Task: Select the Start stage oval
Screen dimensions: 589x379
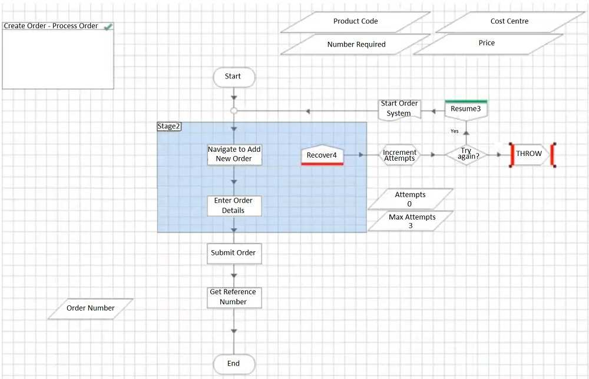Action: click(234, 77)
